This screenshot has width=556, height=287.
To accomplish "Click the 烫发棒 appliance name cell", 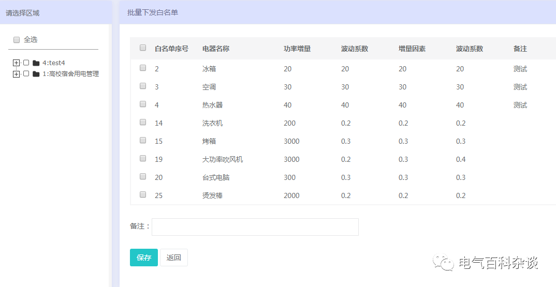I will click(x=213, y=195).
